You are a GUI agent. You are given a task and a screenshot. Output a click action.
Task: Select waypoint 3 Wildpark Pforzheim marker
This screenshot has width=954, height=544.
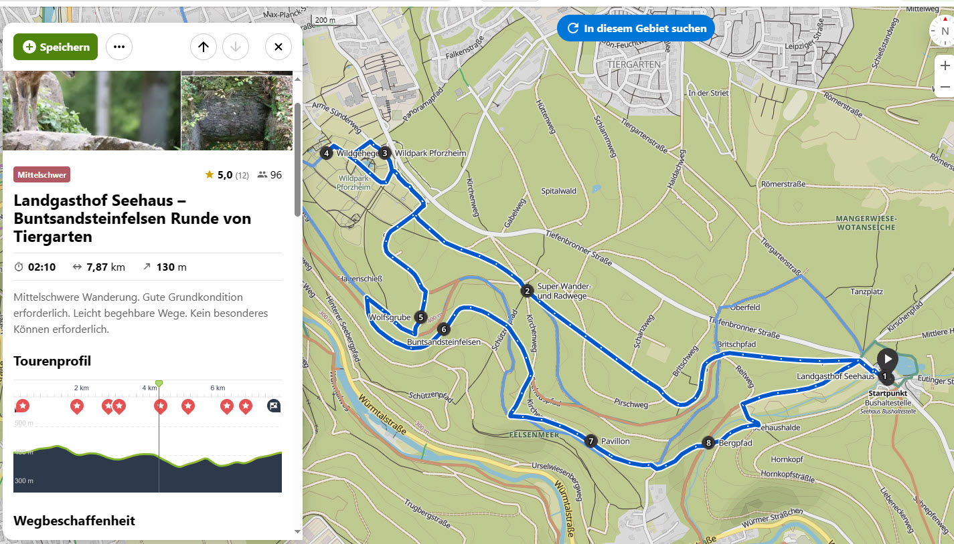(x=385, y=153)
